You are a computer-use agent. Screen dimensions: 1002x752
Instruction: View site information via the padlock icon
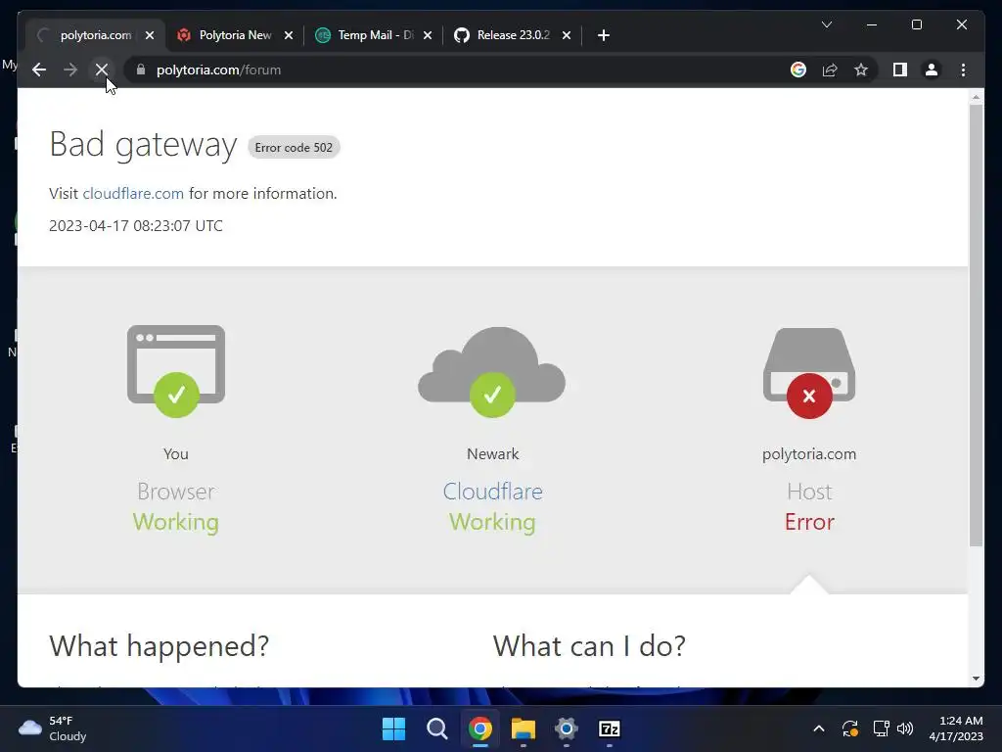click(x=141, y=70)
